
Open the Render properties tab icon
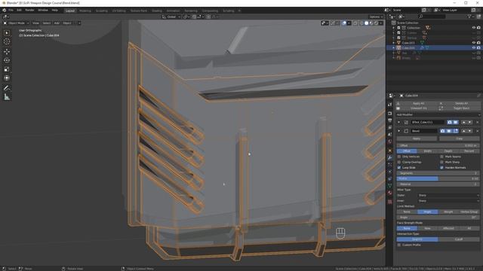(390, 114)
